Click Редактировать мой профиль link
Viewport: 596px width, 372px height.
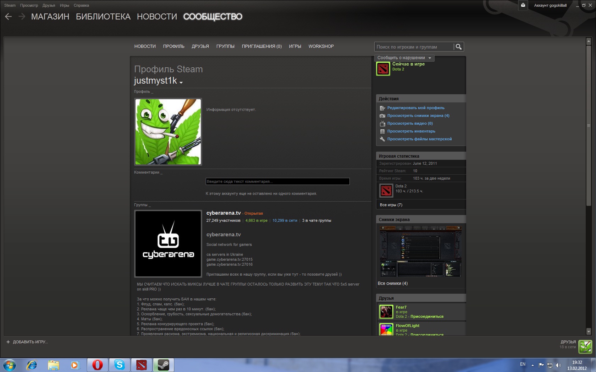pyautogui.click(x=416, y=108)
